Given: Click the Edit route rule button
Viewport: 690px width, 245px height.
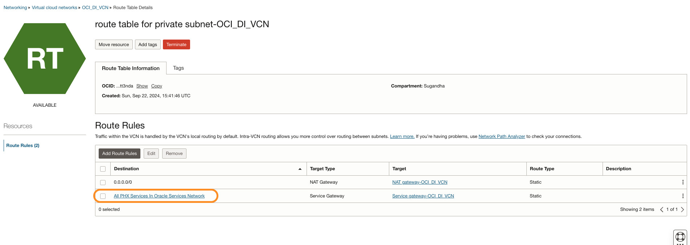Looking at the screenshot, I should (x=151, y=154).
